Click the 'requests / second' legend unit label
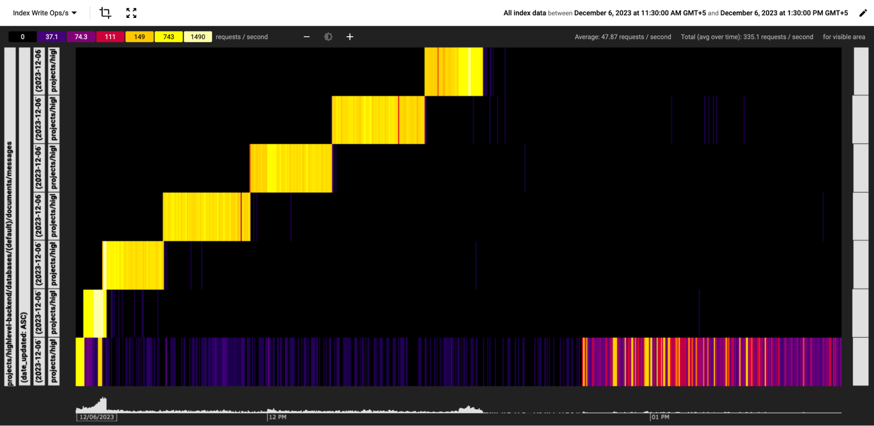 241,37
